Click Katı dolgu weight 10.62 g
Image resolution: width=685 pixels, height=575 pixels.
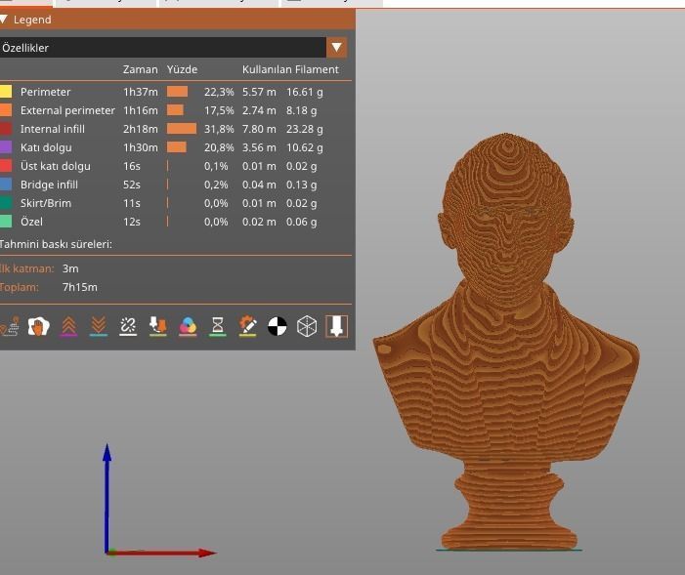click(305, 147)
